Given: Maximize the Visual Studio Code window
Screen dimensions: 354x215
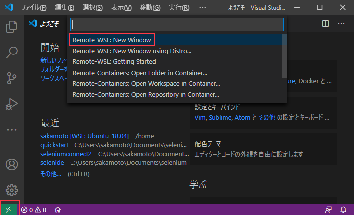Looking at the screenshot, I should point(320,7).
